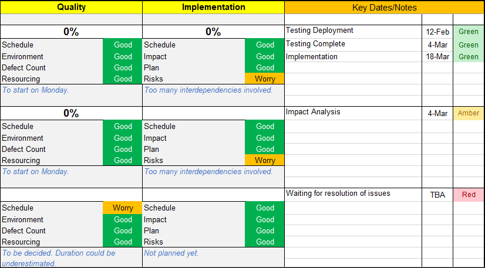Click the TBA date cell
485x268 pixels.
(437, 195)
